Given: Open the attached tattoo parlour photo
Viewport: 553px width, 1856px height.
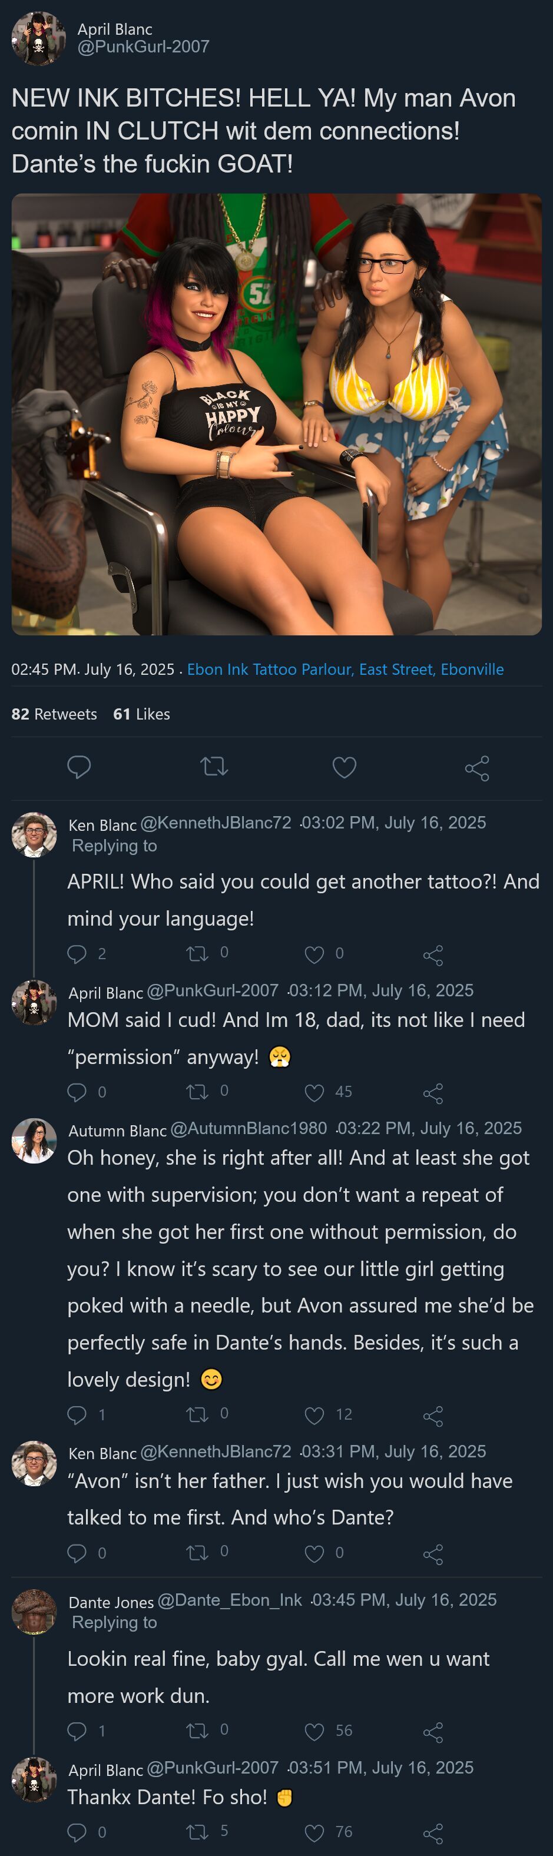Looking at the screenshot, I should tap(276, 415).
